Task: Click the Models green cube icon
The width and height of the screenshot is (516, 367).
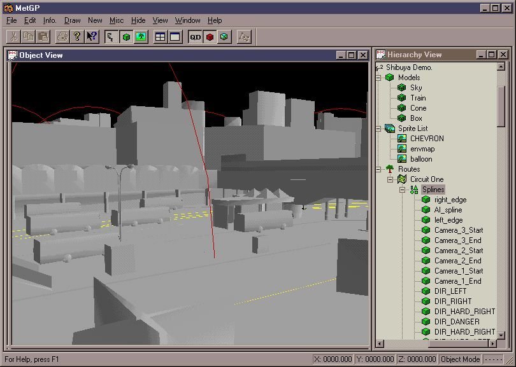Action: tap(390, 78)
